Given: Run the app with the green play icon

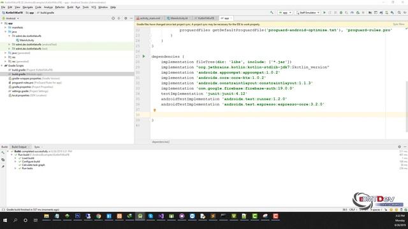Looking at the screenshot, I should click(324, 13).
